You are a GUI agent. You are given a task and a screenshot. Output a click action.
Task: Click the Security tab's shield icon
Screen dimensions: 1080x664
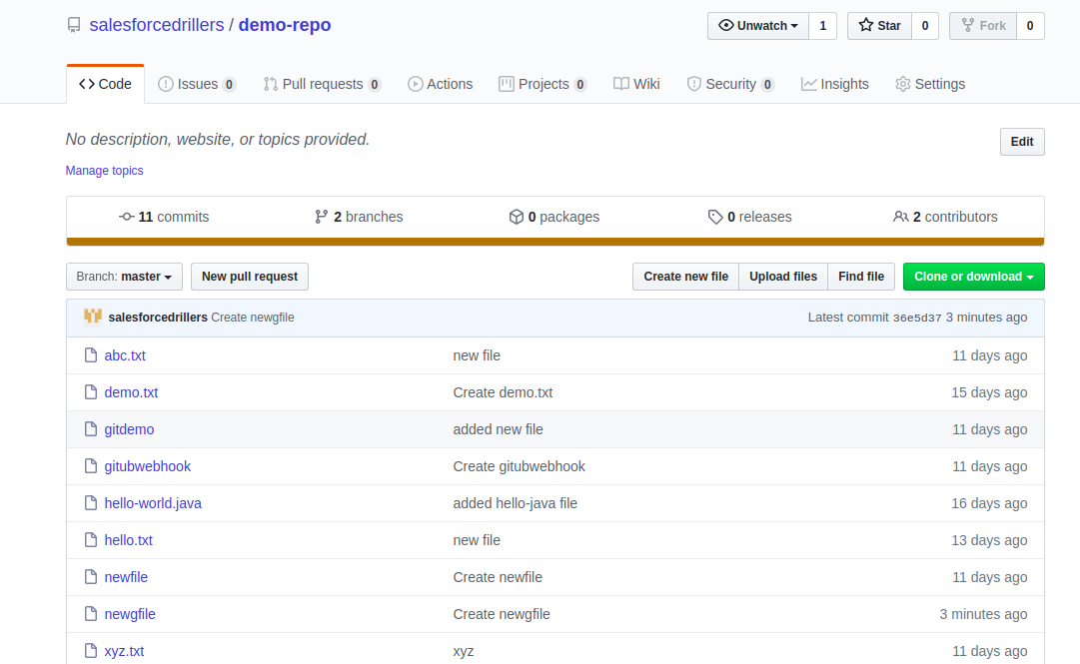point(693,84)
